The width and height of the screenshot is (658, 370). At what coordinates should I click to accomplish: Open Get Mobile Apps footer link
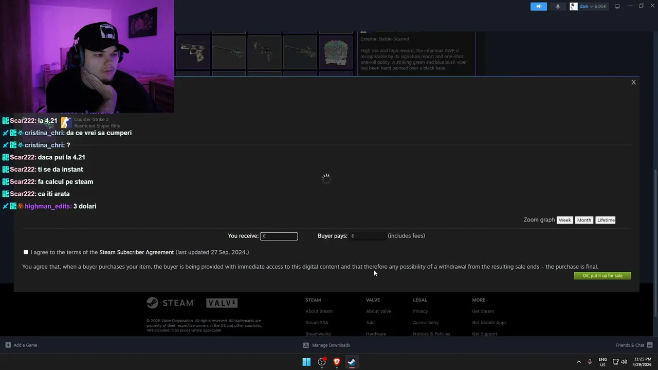[489, 323]
